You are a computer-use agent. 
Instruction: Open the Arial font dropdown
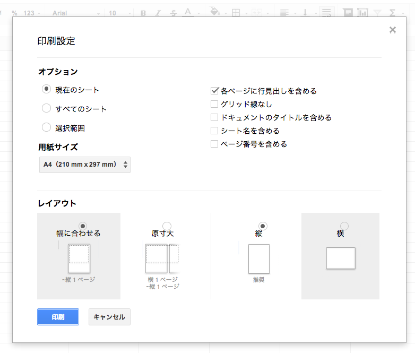tap(76, 13)
